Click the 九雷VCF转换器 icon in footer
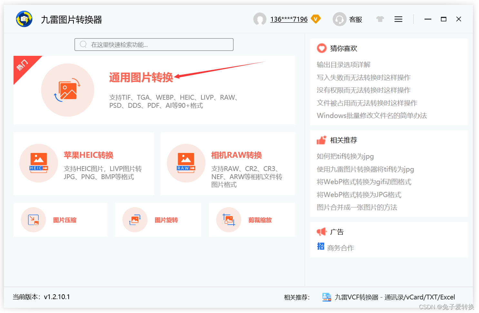Viewport: 479px width, 313px height. pyautogui.click(x=327, y=297)
